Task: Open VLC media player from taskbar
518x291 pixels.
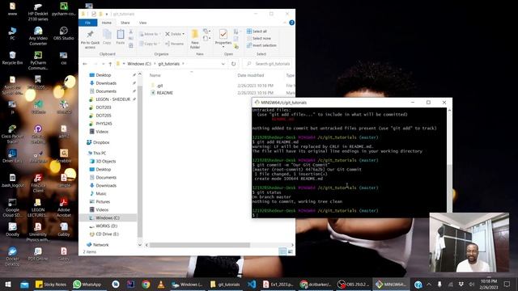Action: tap(161, 284)
